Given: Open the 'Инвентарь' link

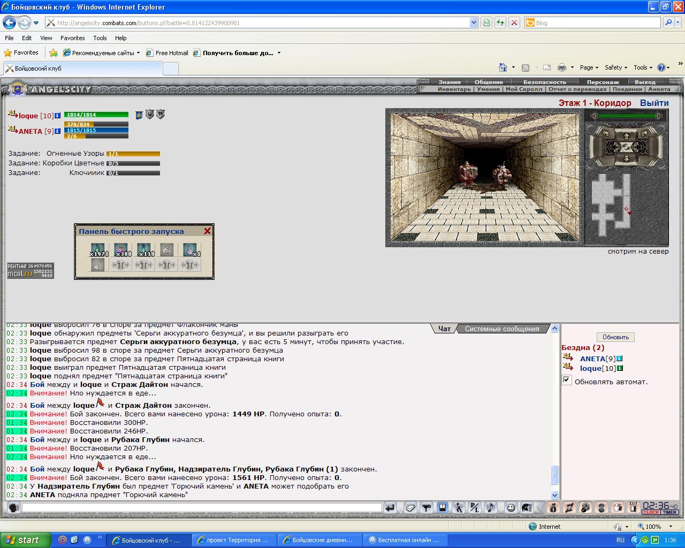Looking at the screenshot, I should tap(454, 89).
